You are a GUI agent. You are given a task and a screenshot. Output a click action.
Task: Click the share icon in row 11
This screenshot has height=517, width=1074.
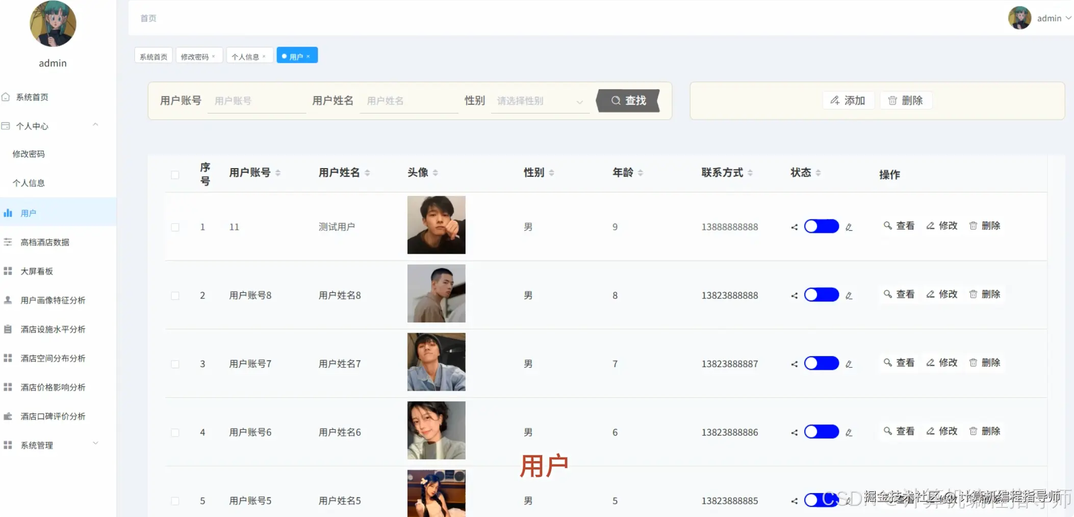tap(794, 227)
